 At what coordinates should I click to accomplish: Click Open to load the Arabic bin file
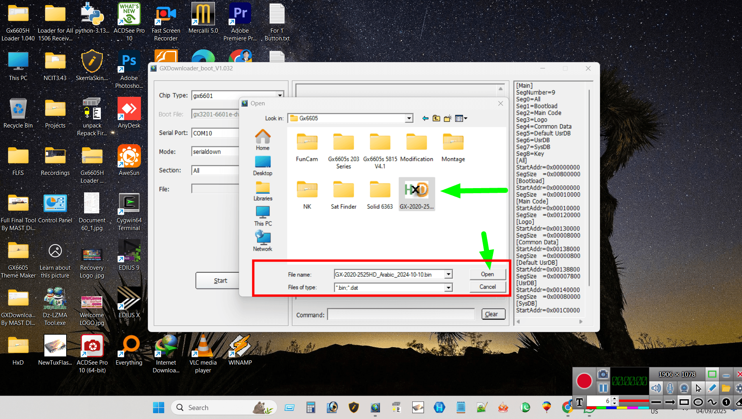[487, 274]
